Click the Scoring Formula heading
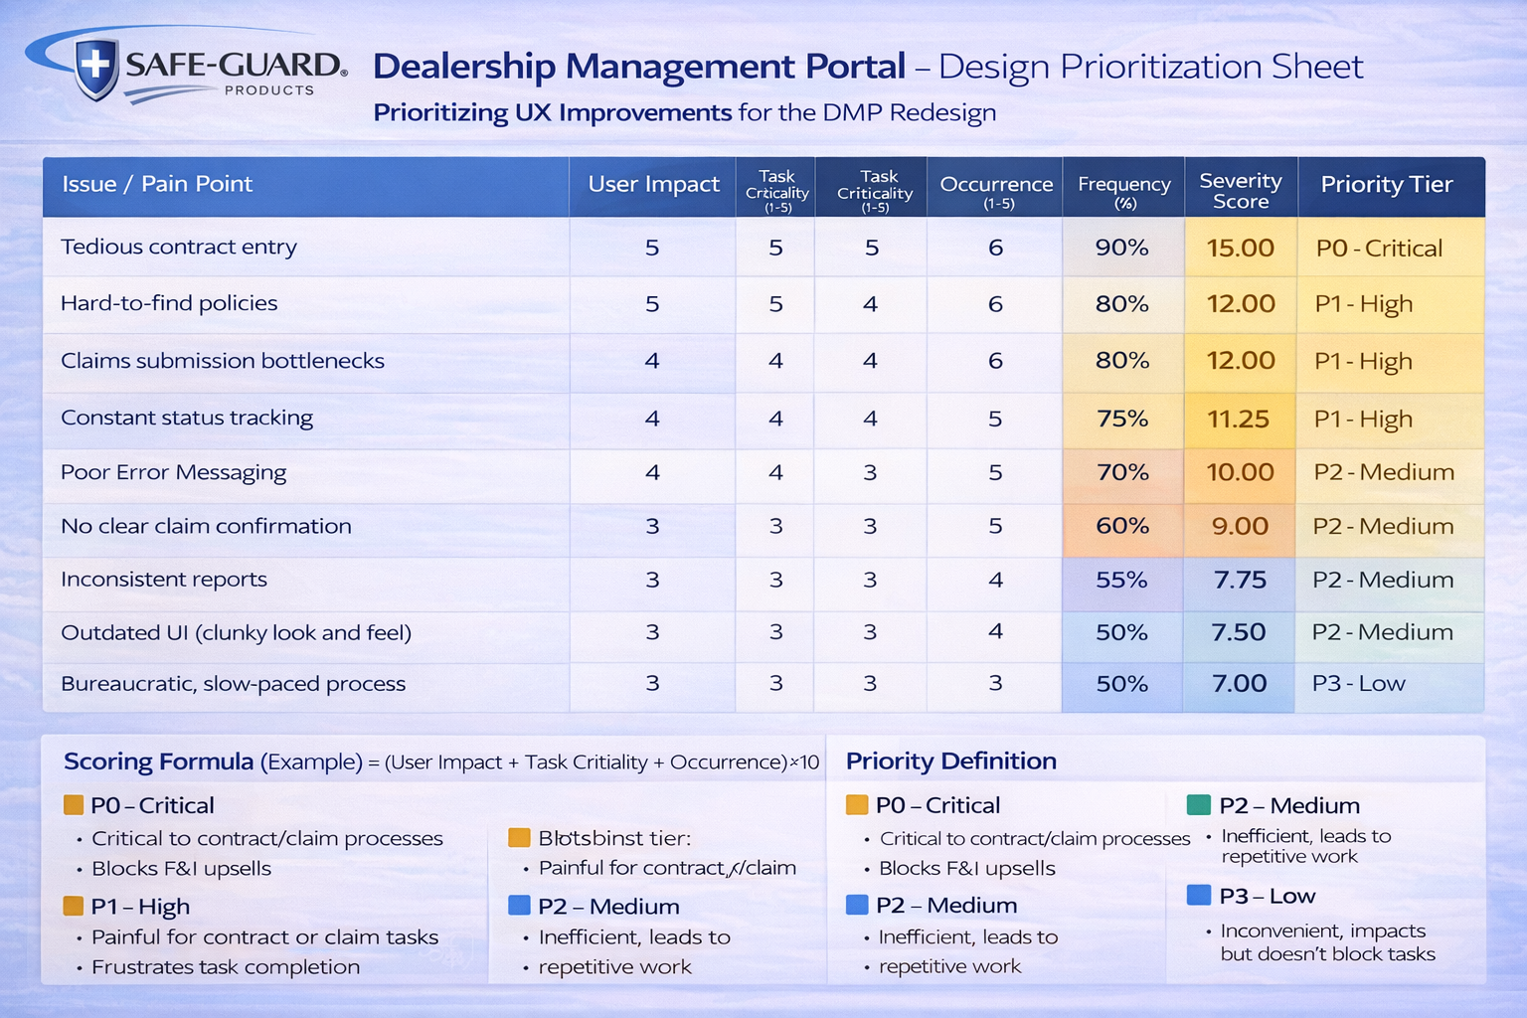 (x=159, y=762)
